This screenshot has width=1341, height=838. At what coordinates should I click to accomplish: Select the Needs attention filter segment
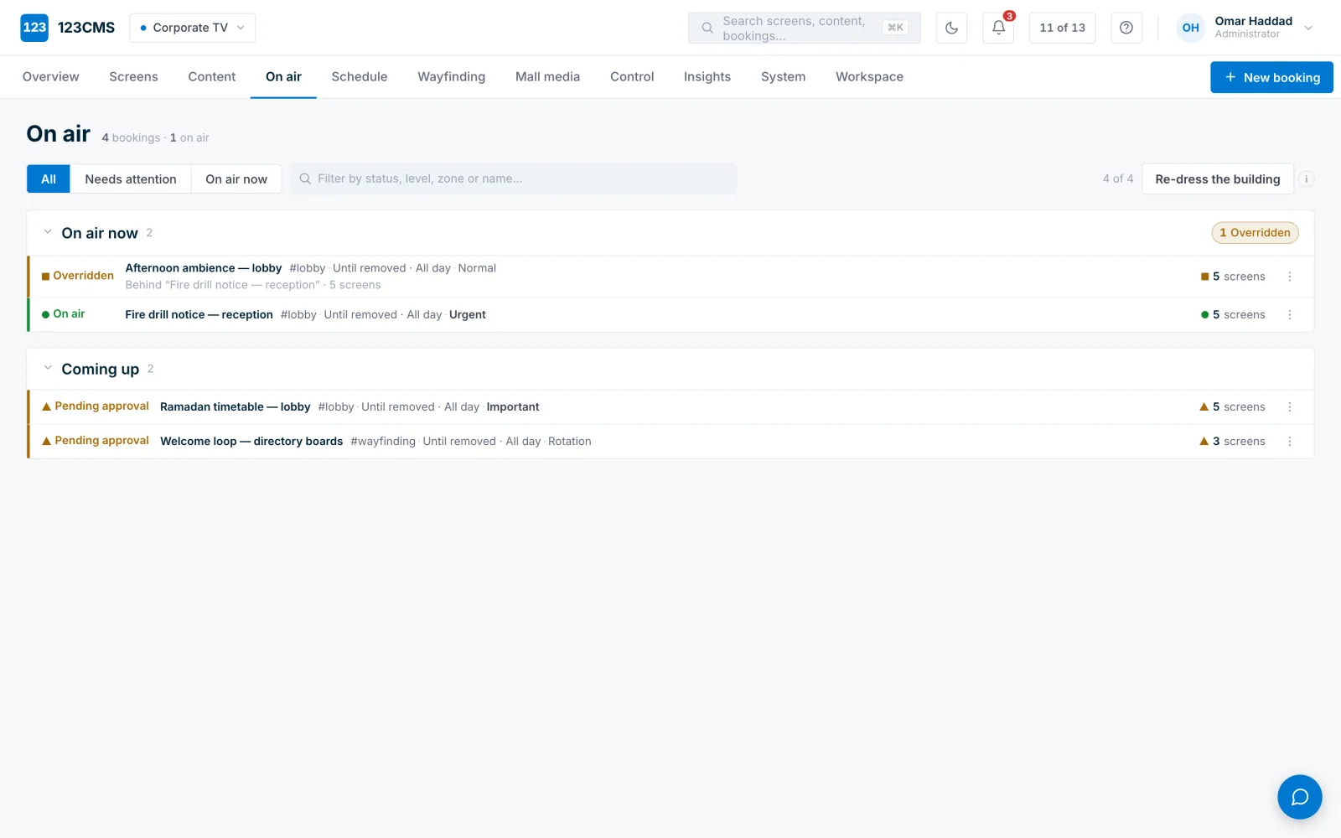pos(131,179)
